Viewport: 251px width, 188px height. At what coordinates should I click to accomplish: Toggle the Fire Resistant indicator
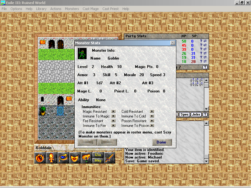tap(113, 121)
